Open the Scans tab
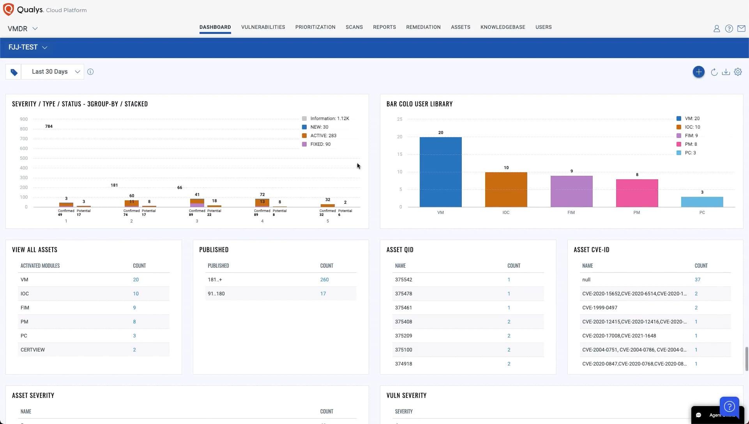 pyautogui.click(x=354, y=27)
